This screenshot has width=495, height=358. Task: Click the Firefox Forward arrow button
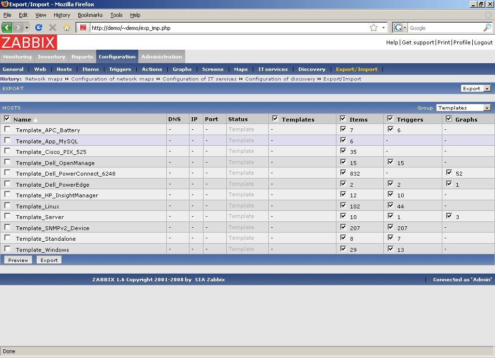tap(18, 28)
